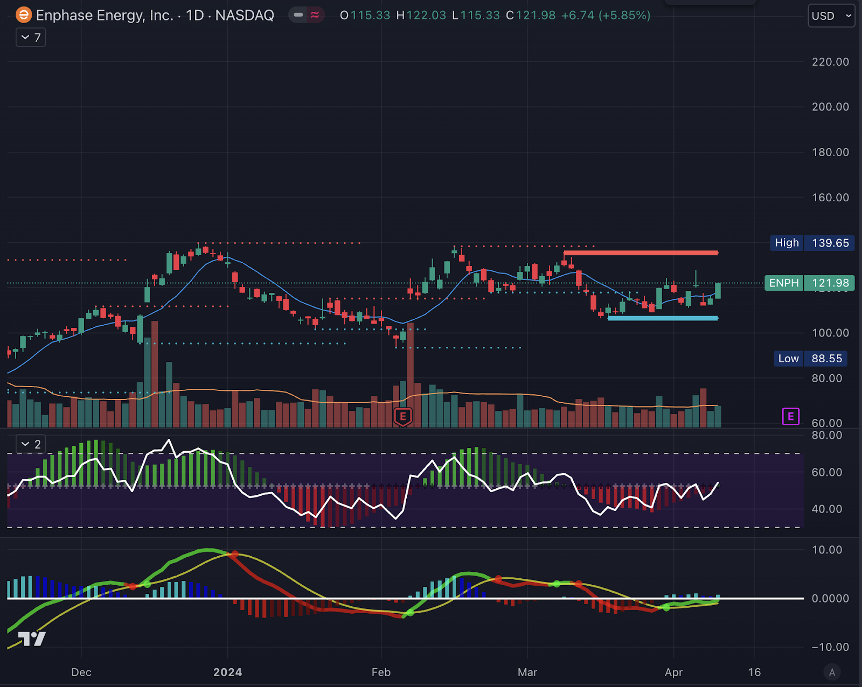862x687 pixels.
Task: Select the High 139.65 price label
Action: (812, 243)
